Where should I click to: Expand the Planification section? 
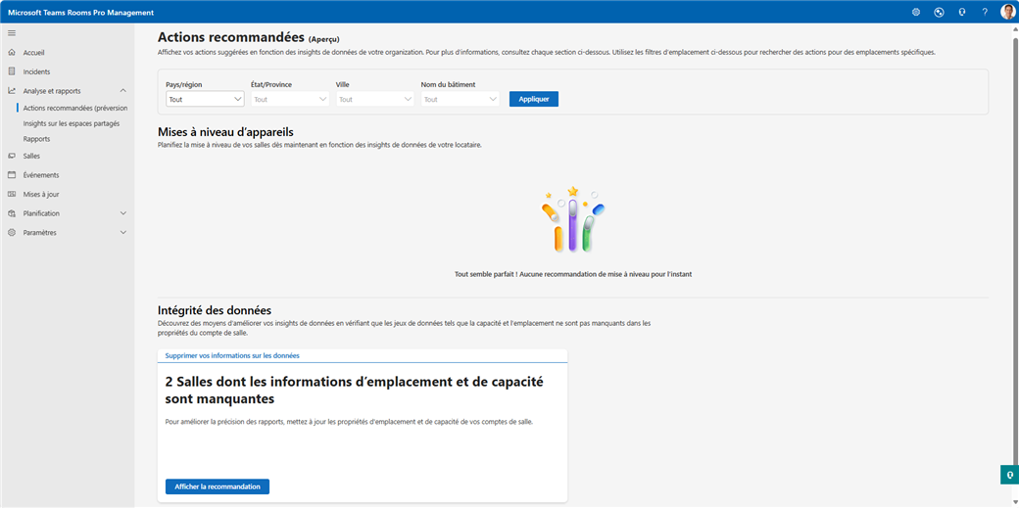pos(122,213)
